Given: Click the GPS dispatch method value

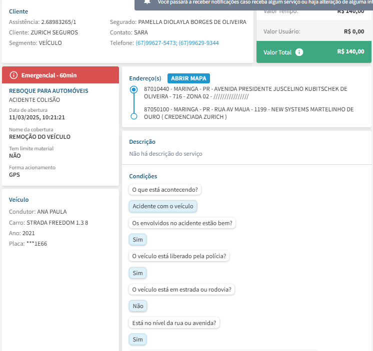Looking at the screenshot, I should click(x=14, y=175).
